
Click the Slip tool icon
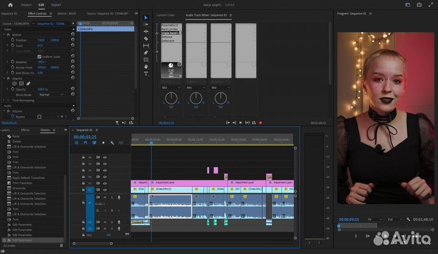point(146,46)
